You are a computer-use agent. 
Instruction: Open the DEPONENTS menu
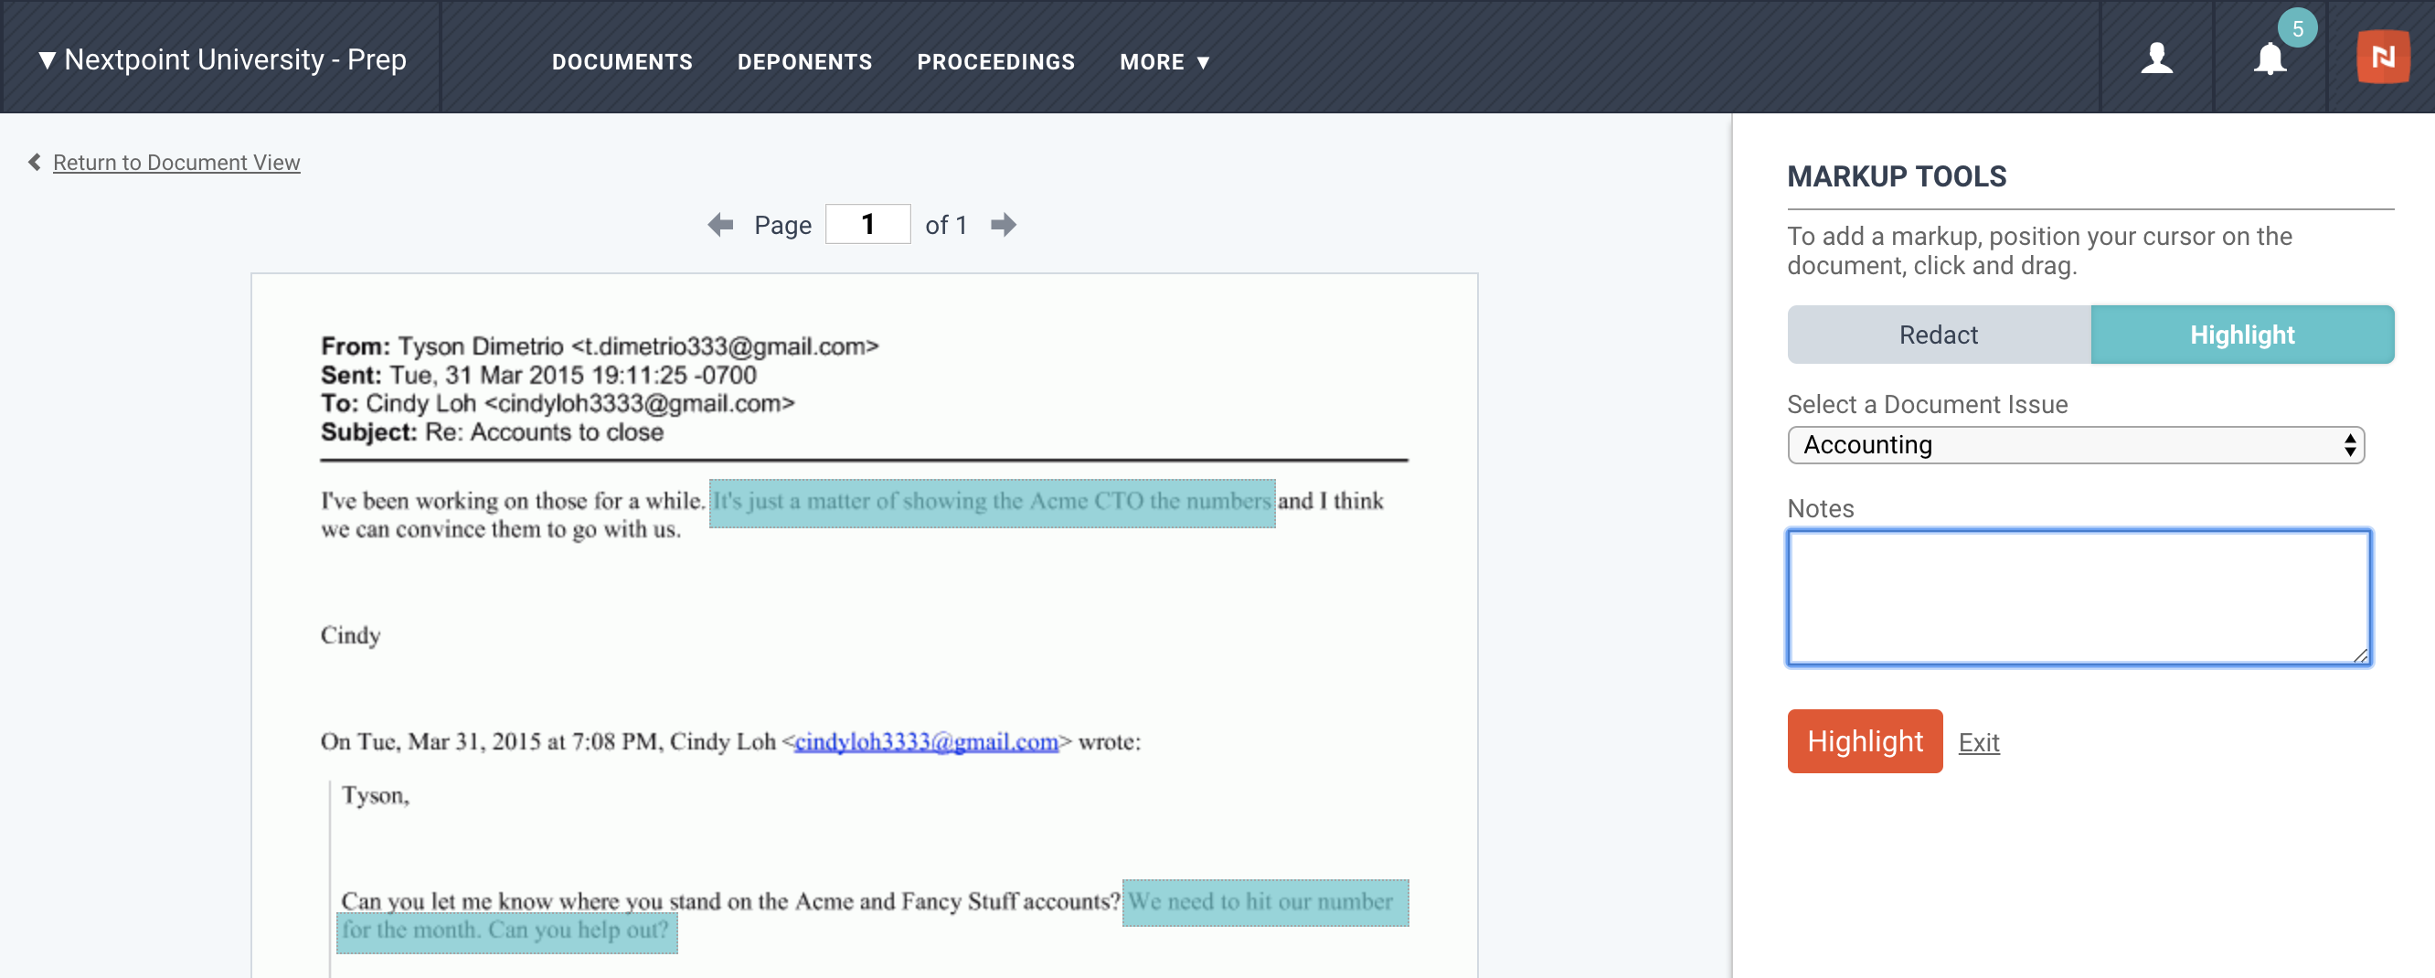pos(804,62)
